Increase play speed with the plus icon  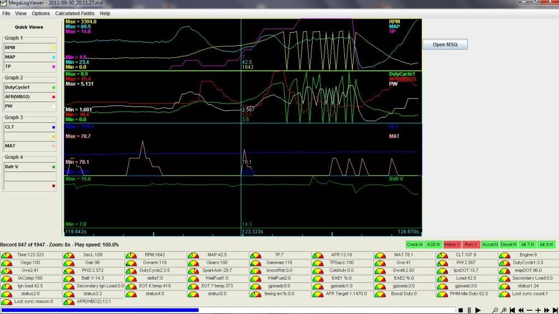point(538,310)
